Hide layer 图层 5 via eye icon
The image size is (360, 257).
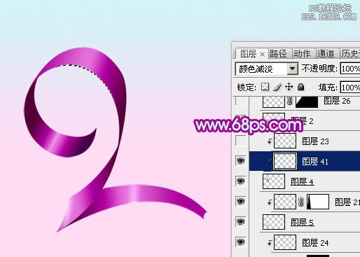[x=241, y=221]
